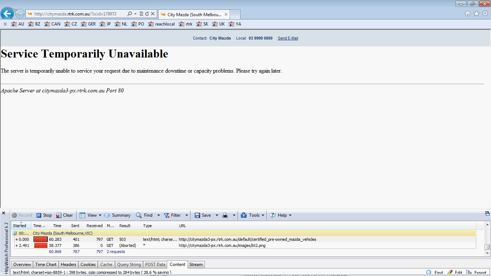Screen dimensions: 491x276
Task: Open the Tools dropdown menu
Action: [x=254, y=215]
